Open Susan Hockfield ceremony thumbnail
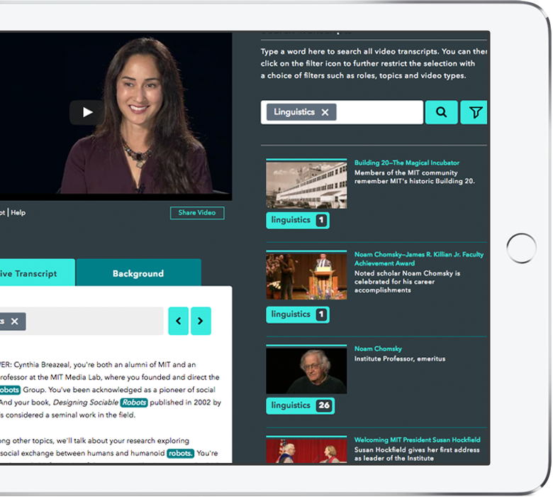The width and height of the screenshot is (553, 497). click(306, 449)
